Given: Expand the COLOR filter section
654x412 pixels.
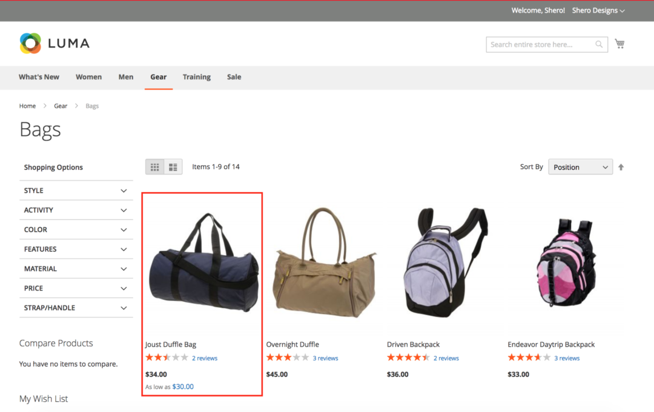Looking at the screenshot, I should (x=76, y=230).
